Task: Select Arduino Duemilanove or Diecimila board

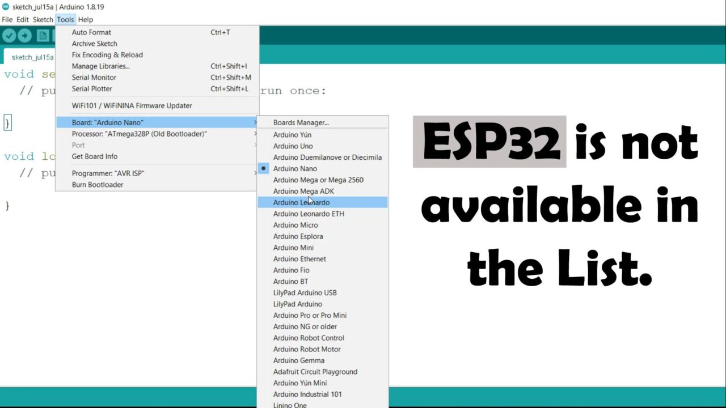Action: [323, 158]
